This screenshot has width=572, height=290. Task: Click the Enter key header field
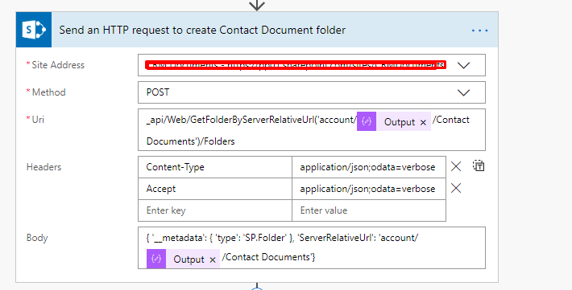coord(215,210)
